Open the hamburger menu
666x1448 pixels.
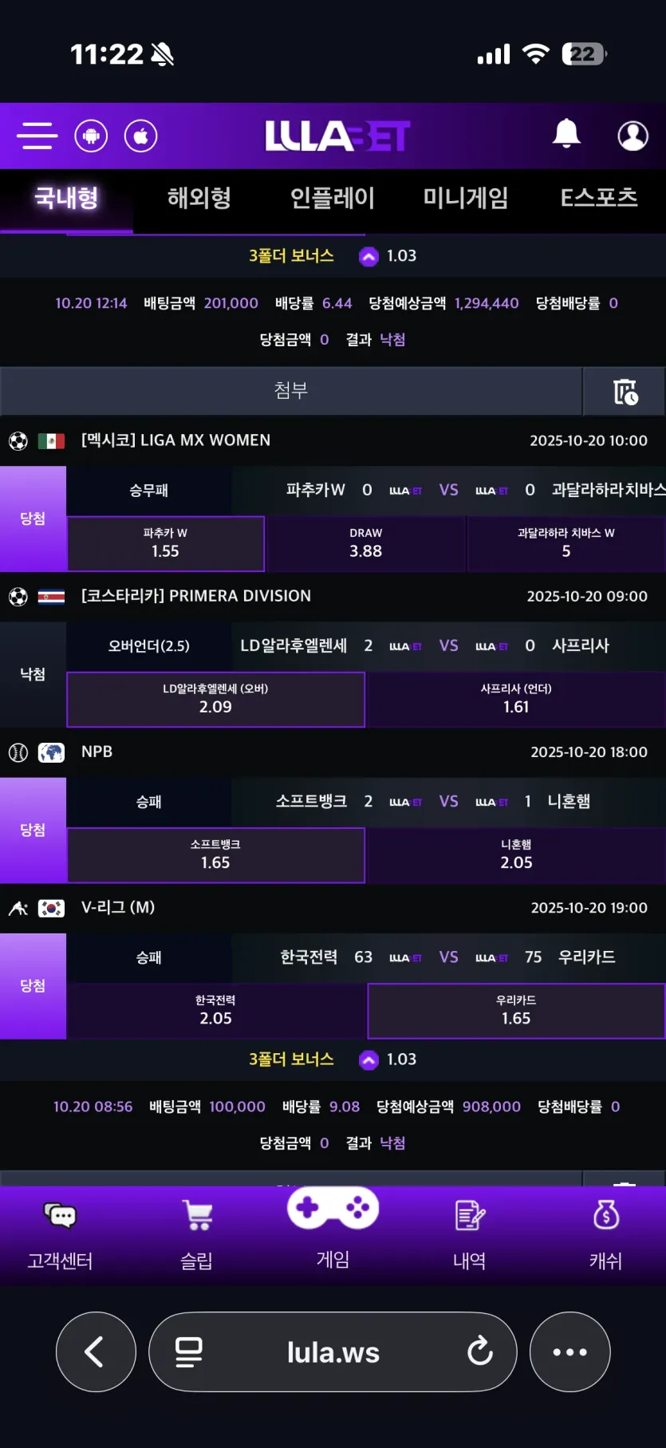coord(37,136)
